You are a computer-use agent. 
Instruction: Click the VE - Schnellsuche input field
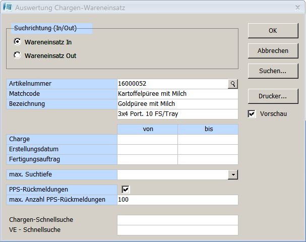[x=177, y=230]
